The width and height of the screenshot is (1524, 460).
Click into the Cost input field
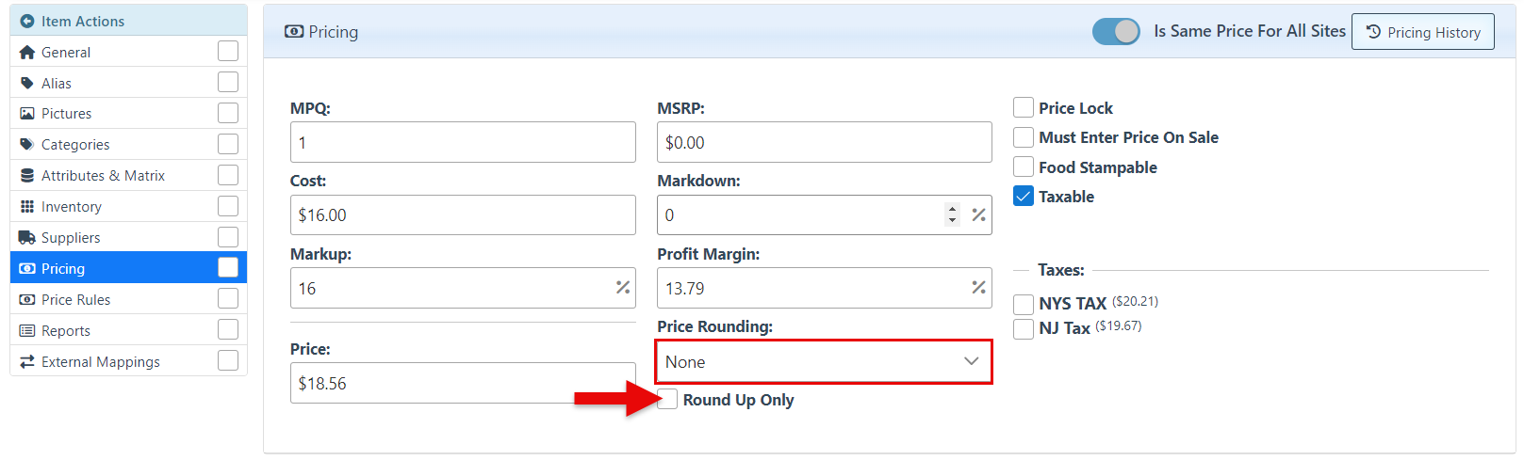click(462, 215)
